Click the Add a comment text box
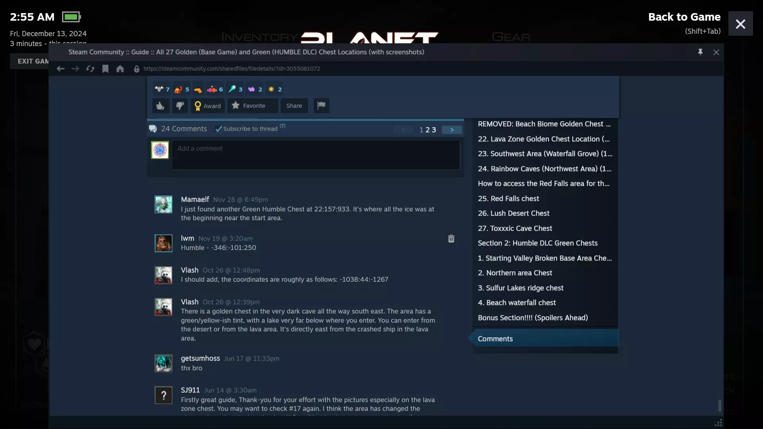Screen dimensions: 763x429 [316, 155]
